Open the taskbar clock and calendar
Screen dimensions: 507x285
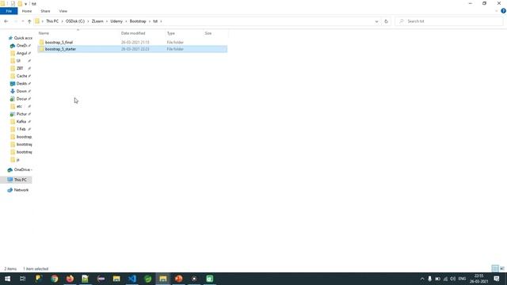tap(478, 279)
